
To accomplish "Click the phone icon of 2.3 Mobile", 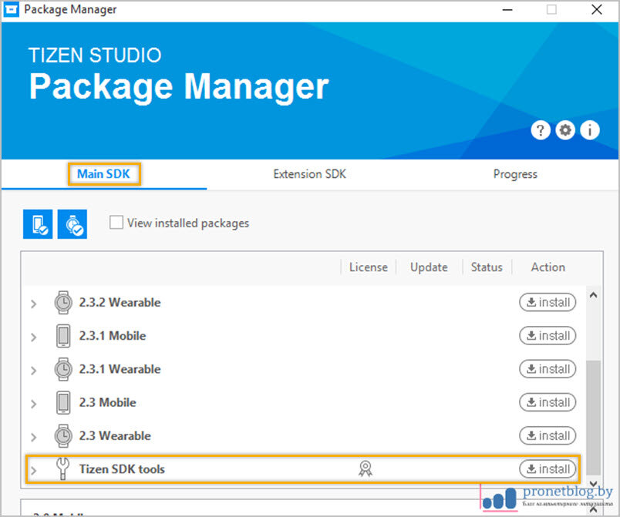I will point(63,402).
